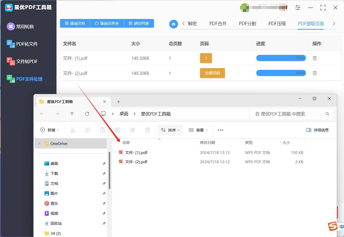The image size is (344, 237).
Task: Unpin 图片 from quick access
Action: pos(104,193)
